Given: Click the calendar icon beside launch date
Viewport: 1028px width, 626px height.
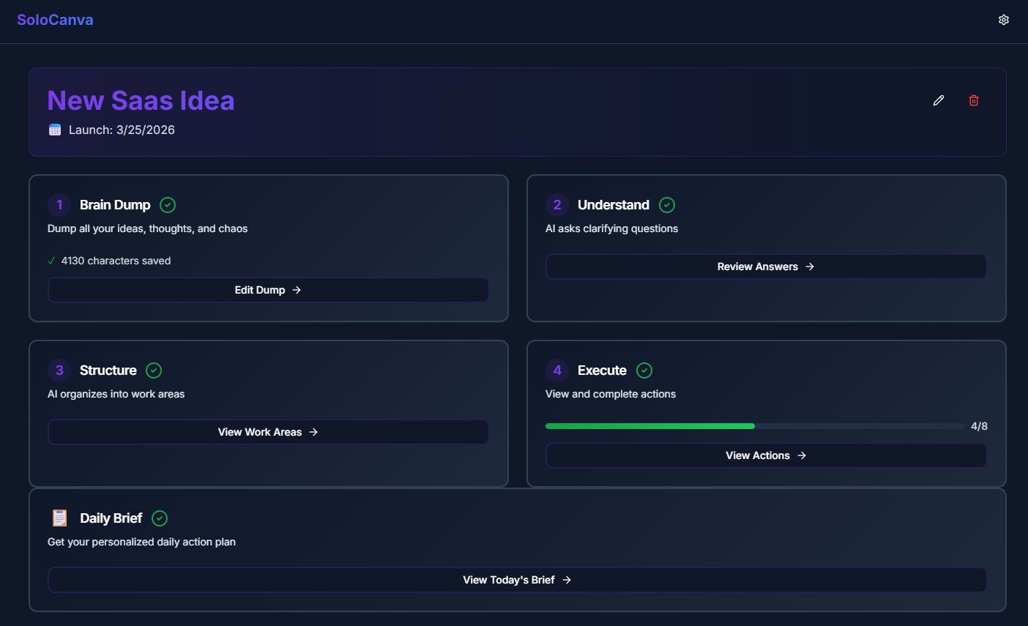Looking at the screenshot, I should point(55,130).
